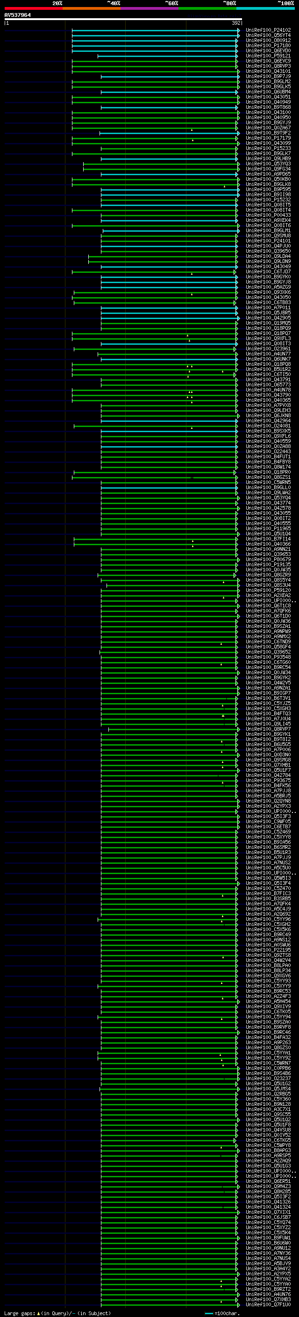Viewport: 299px width, 1317px height.
Task: Select the query name AV537964
Action: click(x=17, y=15)
